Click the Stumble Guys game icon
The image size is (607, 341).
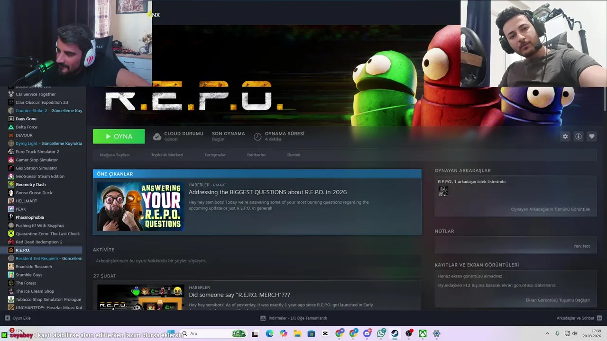click(x=11, y=275)
